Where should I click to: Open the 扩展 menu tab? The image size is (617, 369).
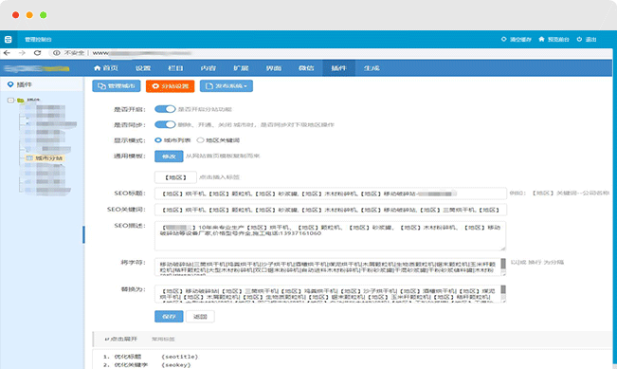pyautogui.click(x=241, y=68)
